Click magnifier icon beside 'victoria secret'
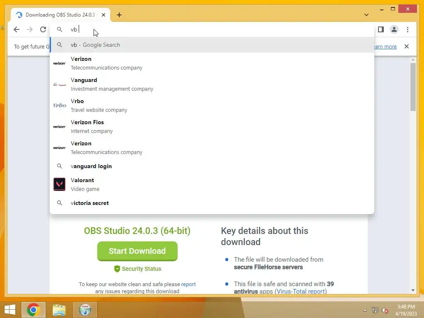The width and height of the screenshot is (424, 318). click(60, 203)
